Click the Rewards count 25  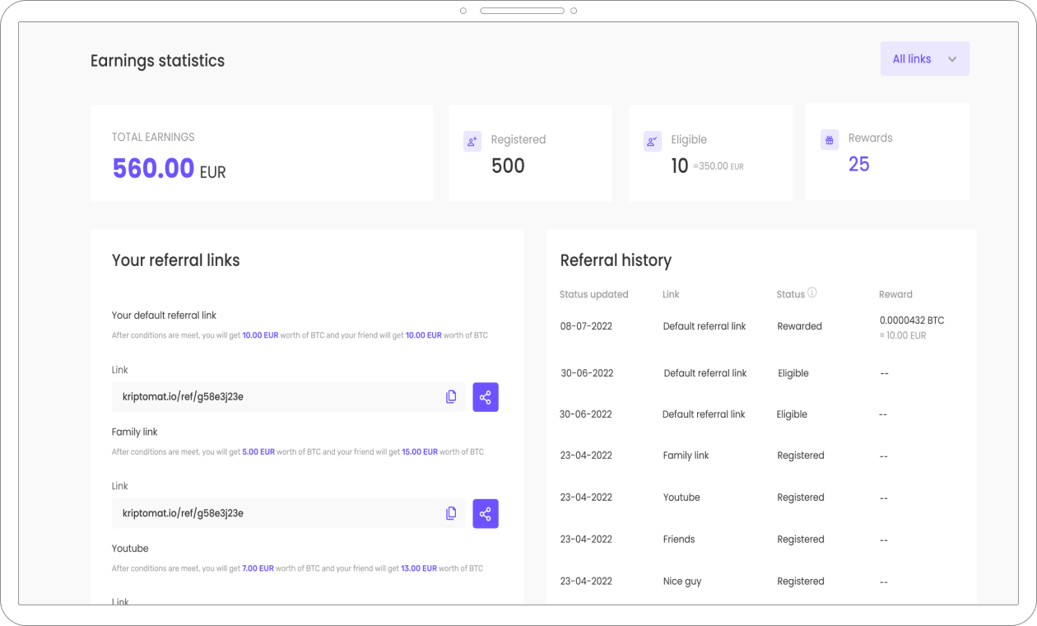point(858,165)
